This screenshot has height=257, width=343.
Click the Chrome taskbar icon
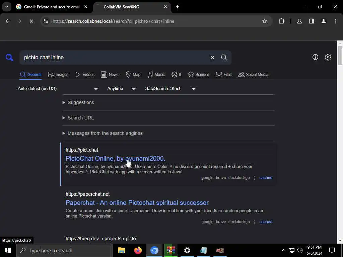click(x=154, y=250)
